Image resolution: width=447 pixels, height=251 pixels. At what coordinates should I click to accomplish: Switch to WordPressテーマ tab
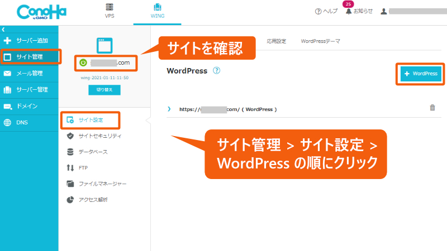[320, 41]
